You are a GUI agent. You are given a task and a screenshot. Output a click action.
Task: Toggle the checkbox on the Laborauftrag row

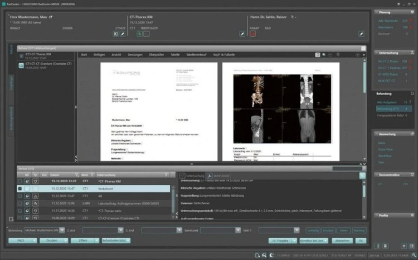[x=20, y=204]
